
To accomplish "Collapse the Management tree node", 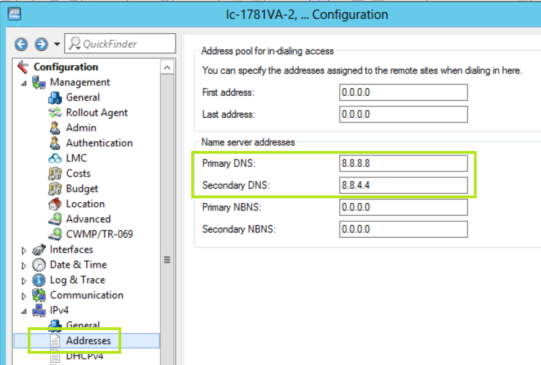I will pyautogui.click(x=24, y=83).
